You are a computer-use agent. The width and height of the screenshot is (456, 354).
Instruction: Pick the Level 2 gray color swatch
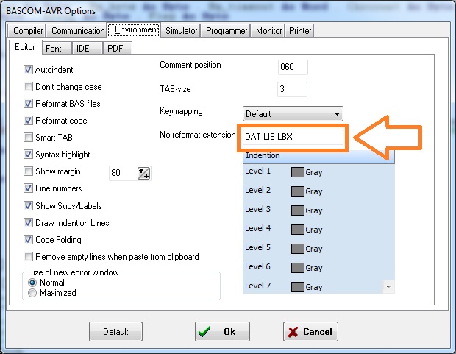[x=298, y=191]
